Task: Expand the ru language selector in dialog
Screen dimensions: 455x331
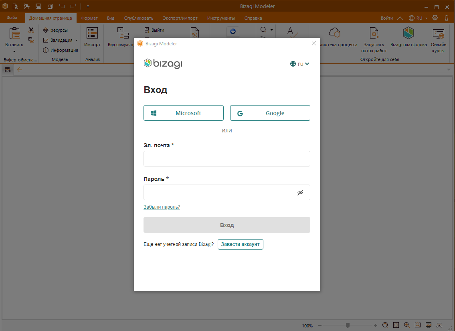Action: click(x=300, y=64)
